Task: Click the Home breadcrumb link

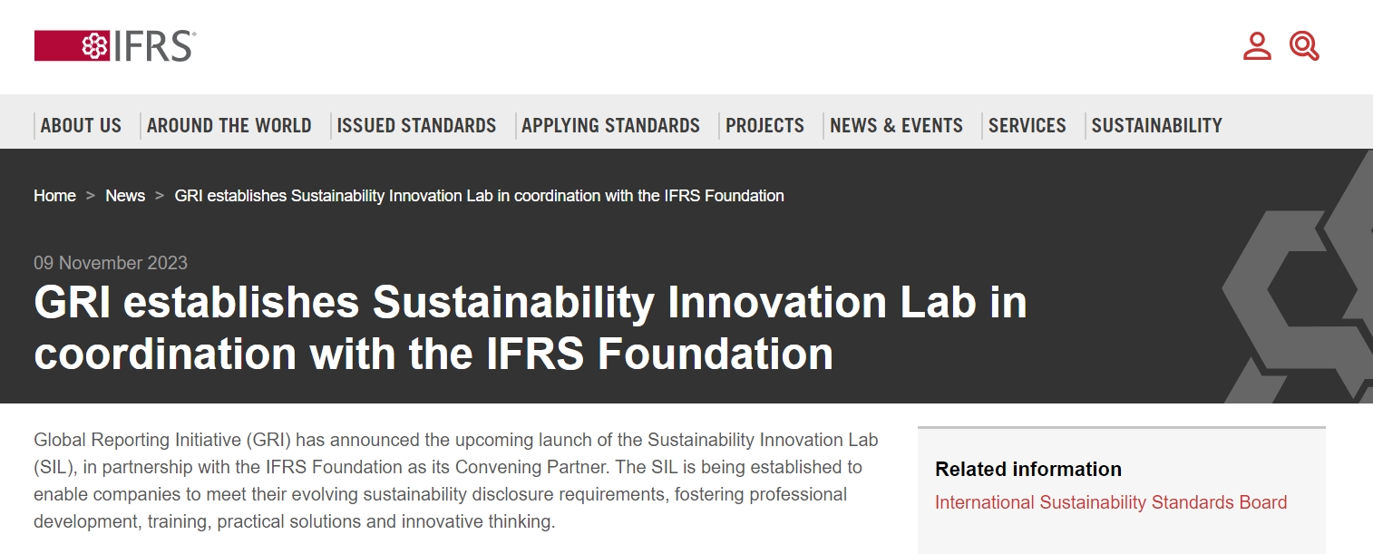Action: (x=54, y=196)
